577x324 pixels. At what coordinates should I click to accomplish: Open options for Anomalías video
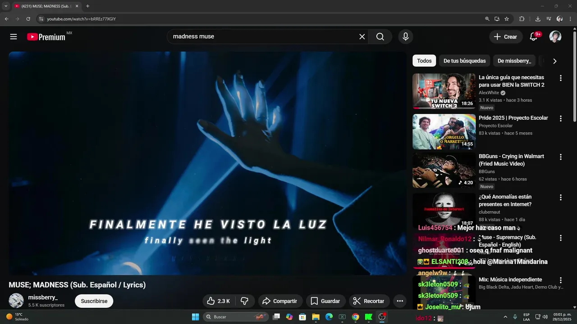tap(561, 197)
